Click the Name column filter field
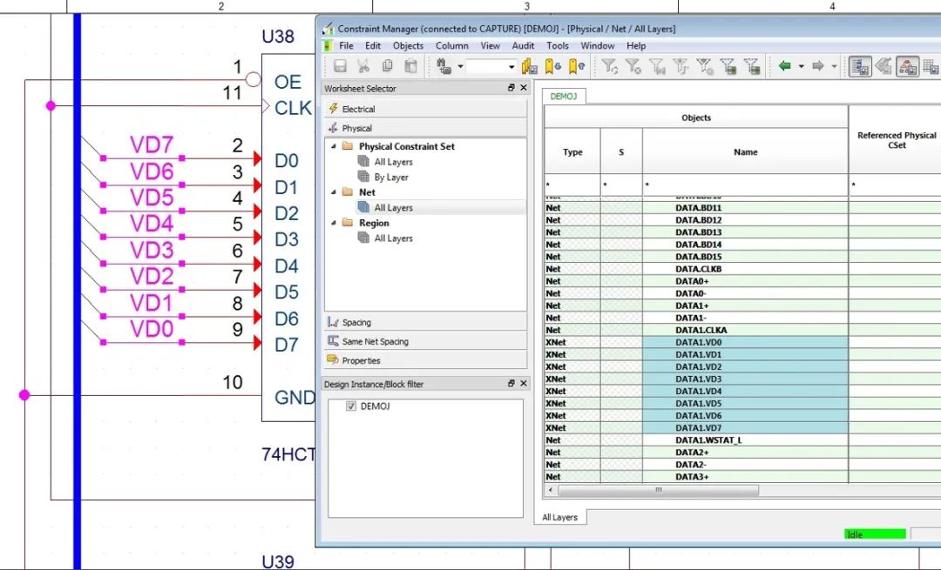941x570 pixels. (x=745, y=184)
